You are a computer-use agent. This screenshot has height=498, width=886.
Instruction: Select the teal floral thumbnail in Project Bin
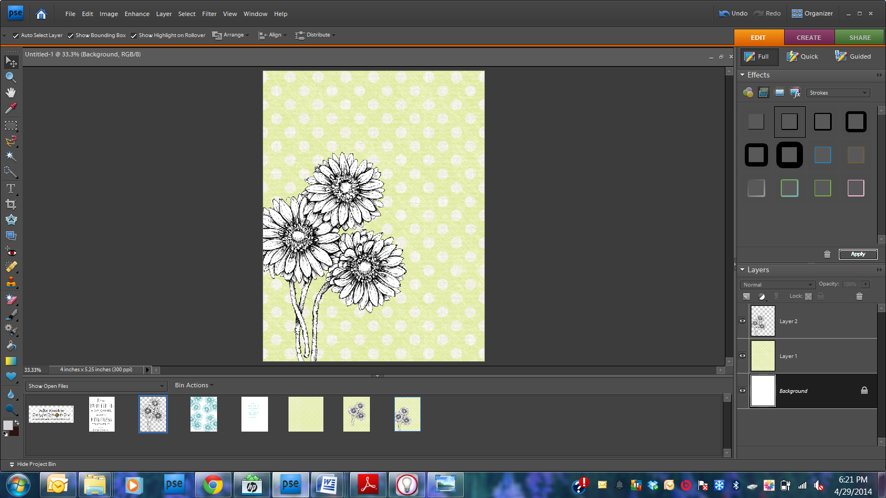tap(204, 414)
